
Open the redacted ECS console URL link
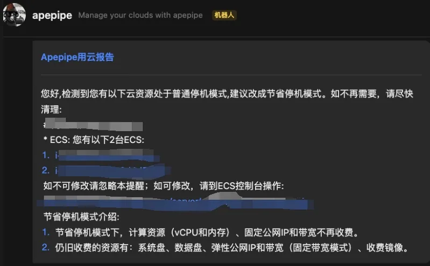(x=175, y=202)
